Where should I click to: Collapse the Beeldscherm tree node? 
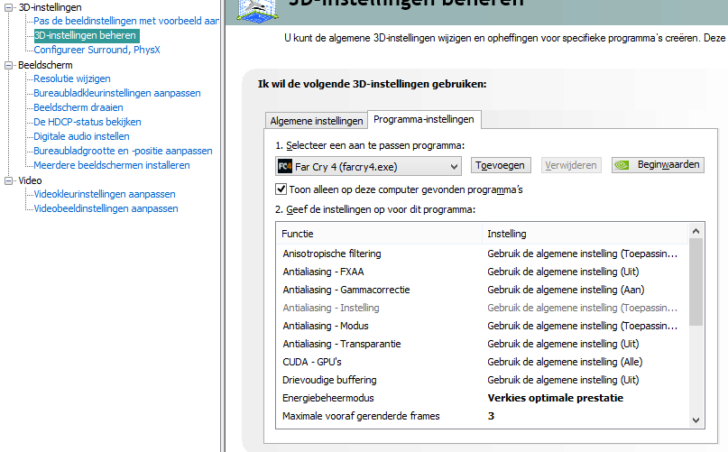pyautogui.click(x=8, y=65)
